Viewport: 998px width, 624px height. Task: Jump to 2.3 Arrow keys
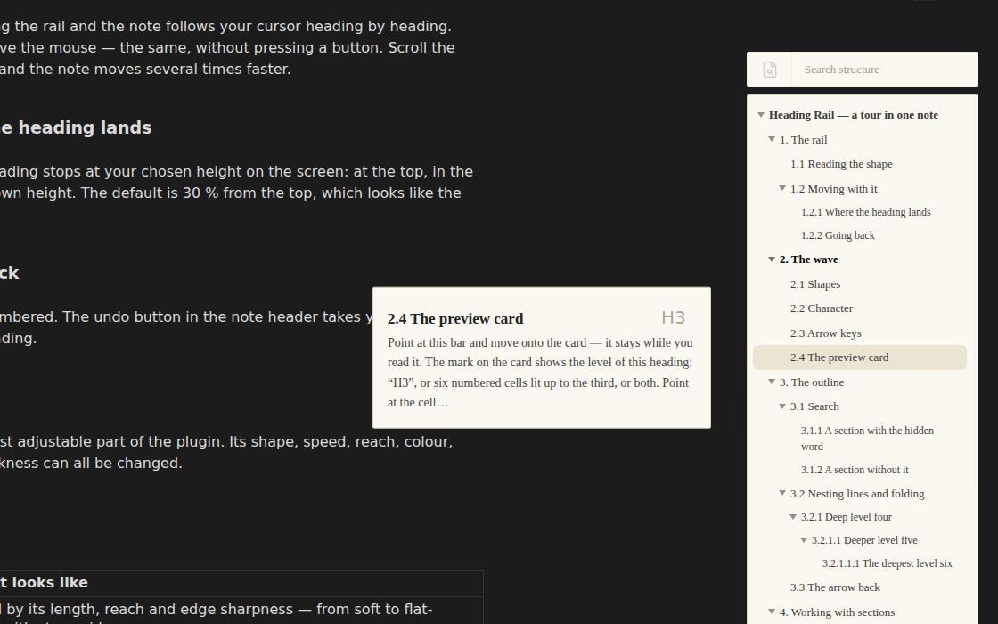[825, 333]
